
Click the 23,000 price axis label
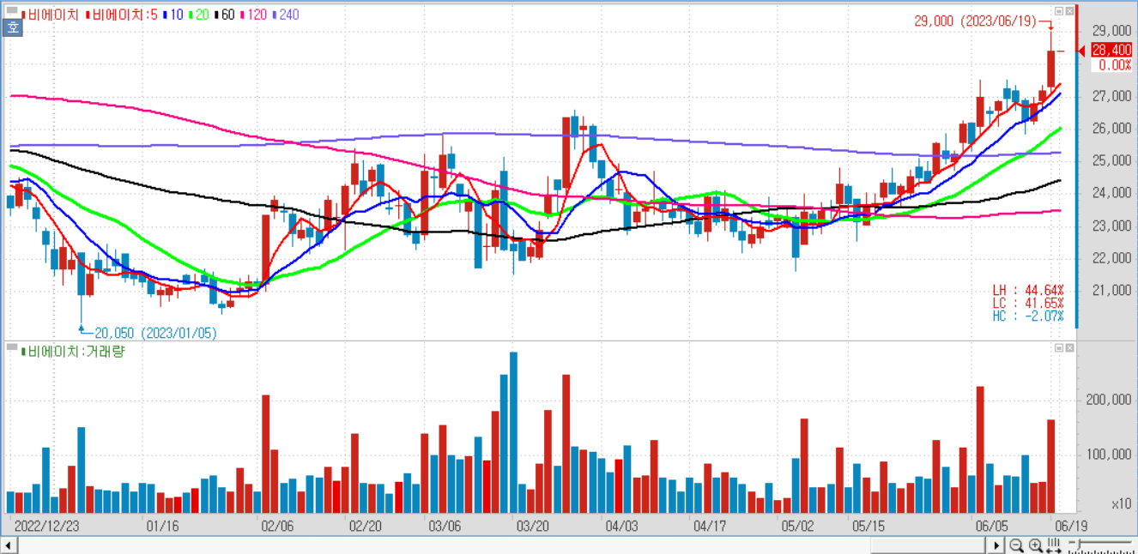[1111, 226]
